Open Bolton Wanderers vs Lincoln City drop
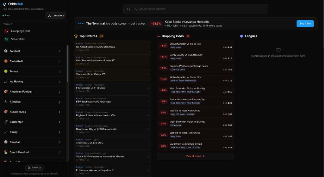 pyautogui.click(x=195, y=101)
